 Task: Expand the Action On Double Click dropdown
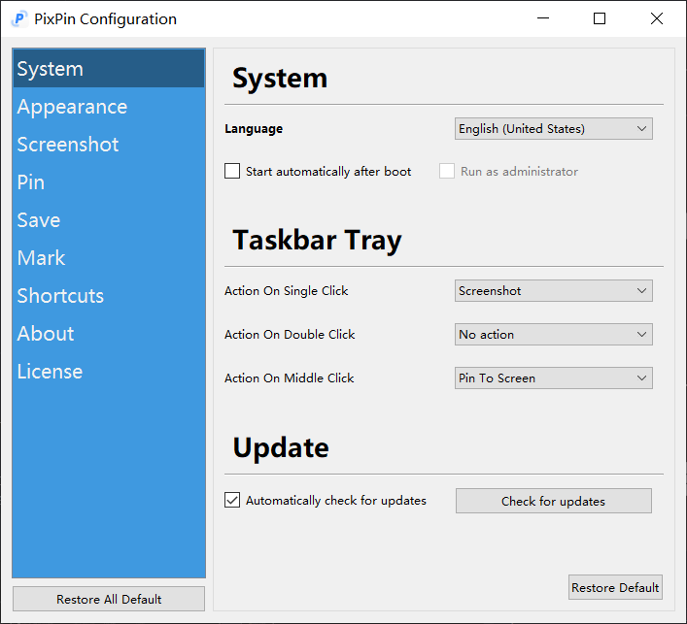tap(553, 334)
